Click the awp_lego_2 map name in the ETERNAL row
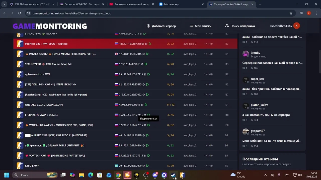321x180 pixels. pos(190,115)
